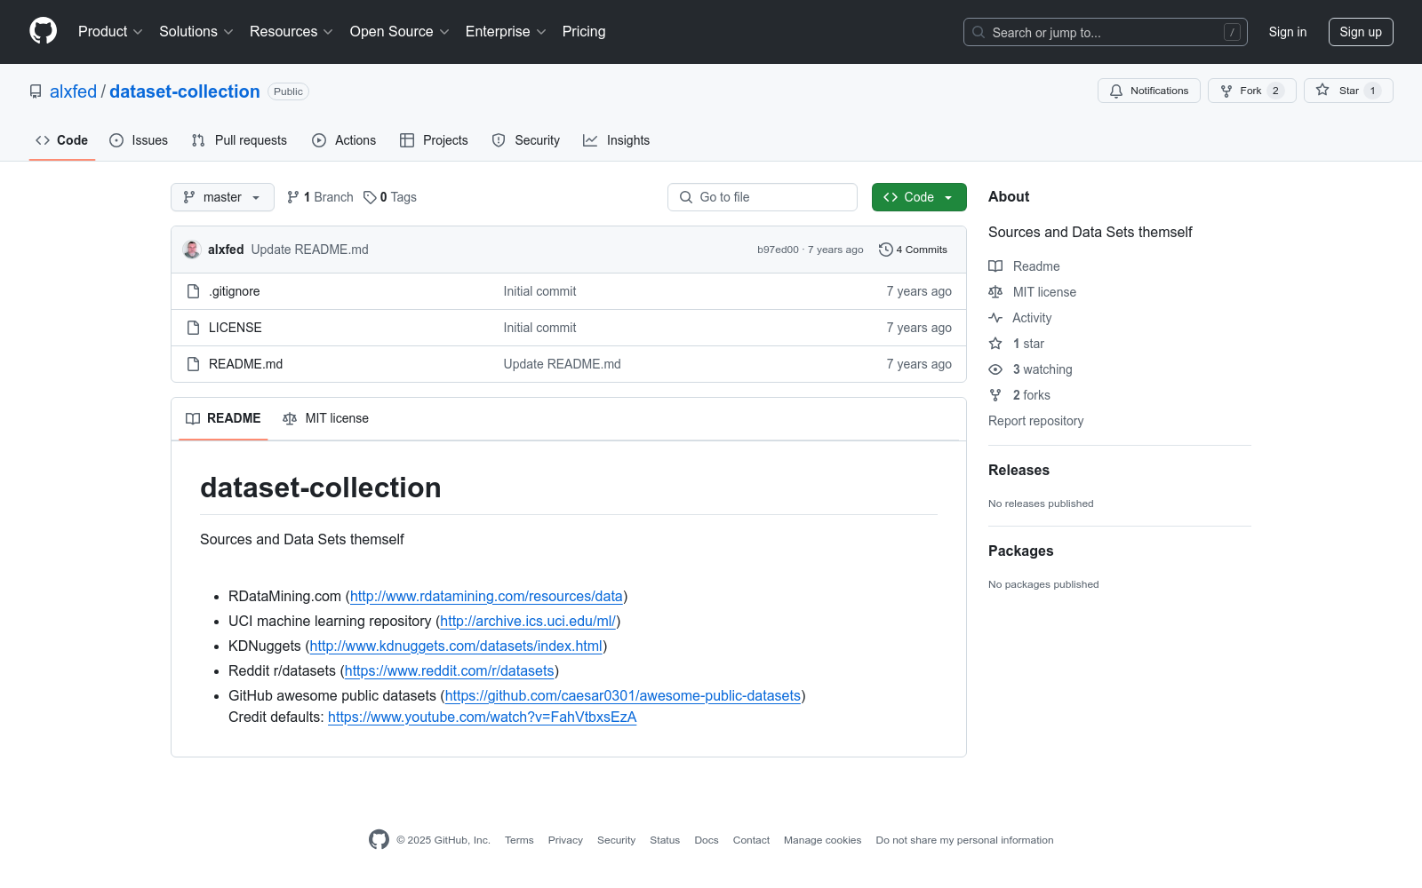Open the rdatamining.com resources link
The height and width of the screenshot is (888, 1422).
[486, 596]
